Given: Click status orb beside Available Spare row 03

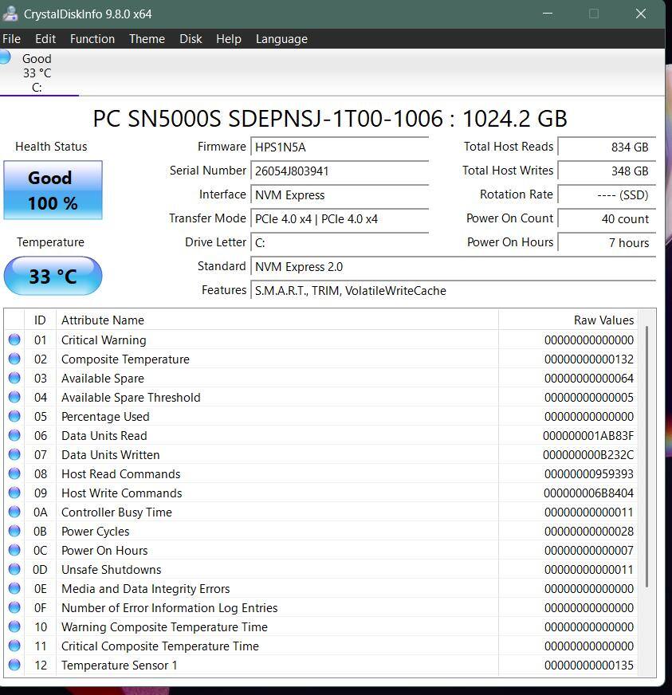Looking at the screenshot, I should (14, 378).
